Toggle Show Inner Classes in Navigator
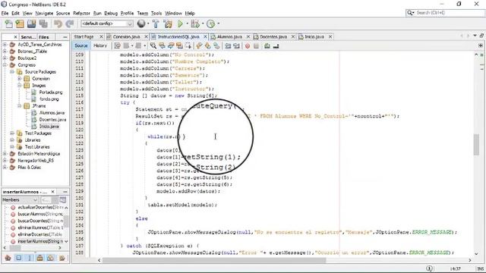 (51, 258)
